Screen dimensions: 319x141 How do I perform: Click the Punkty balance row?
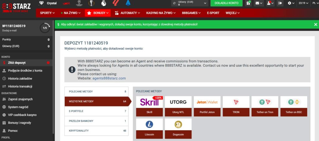[x=26, y=40]
